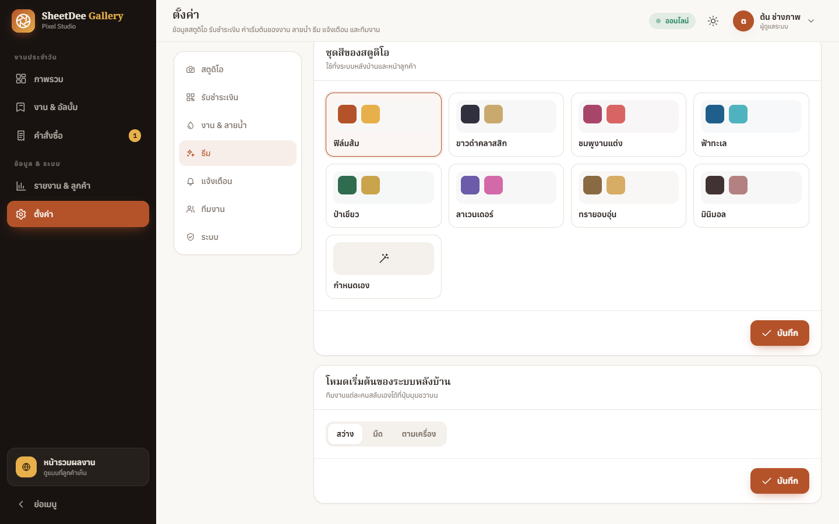Choose the มินิมอล theme card
The image size is (839, 524).
coord(751,196)
